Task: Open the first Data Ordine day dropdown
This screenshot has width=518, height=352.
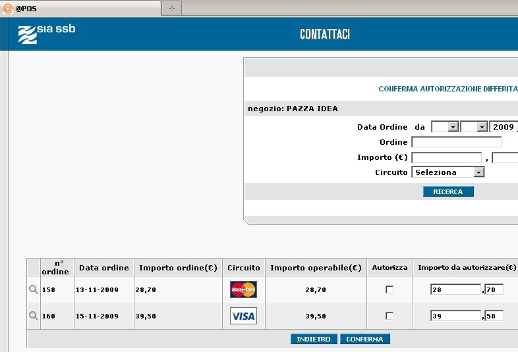Action: pos(445,127)
